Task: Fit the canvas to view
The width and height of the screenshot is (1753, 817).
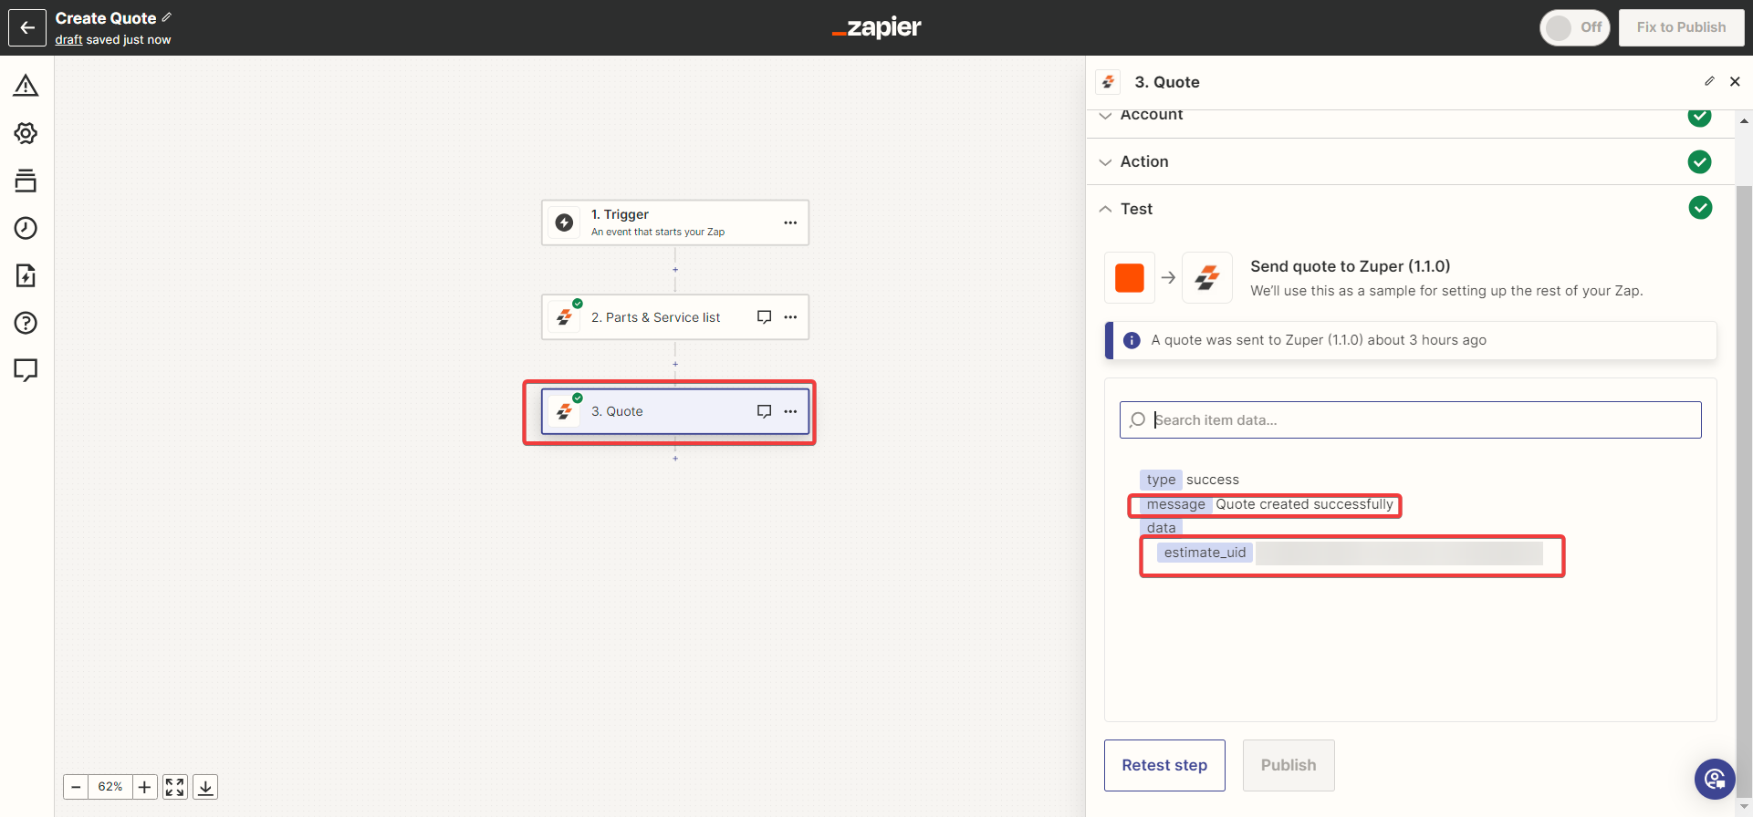Action: pos(175,787)
